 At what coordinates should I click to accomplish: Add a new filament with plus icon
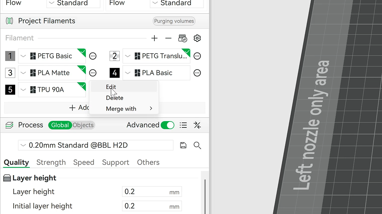click(x=154, y=38)
